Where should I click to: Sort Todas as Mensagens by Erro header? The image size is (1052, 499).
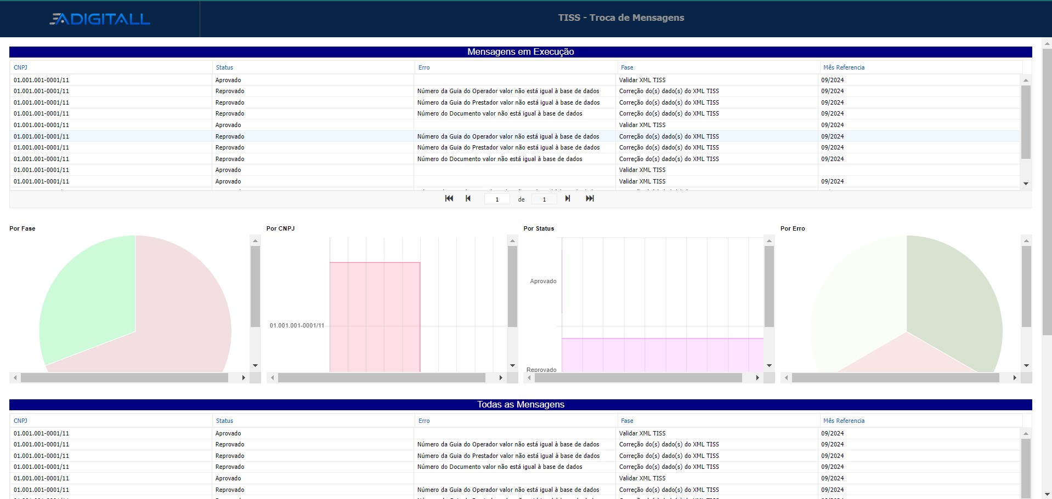point(424,421)
